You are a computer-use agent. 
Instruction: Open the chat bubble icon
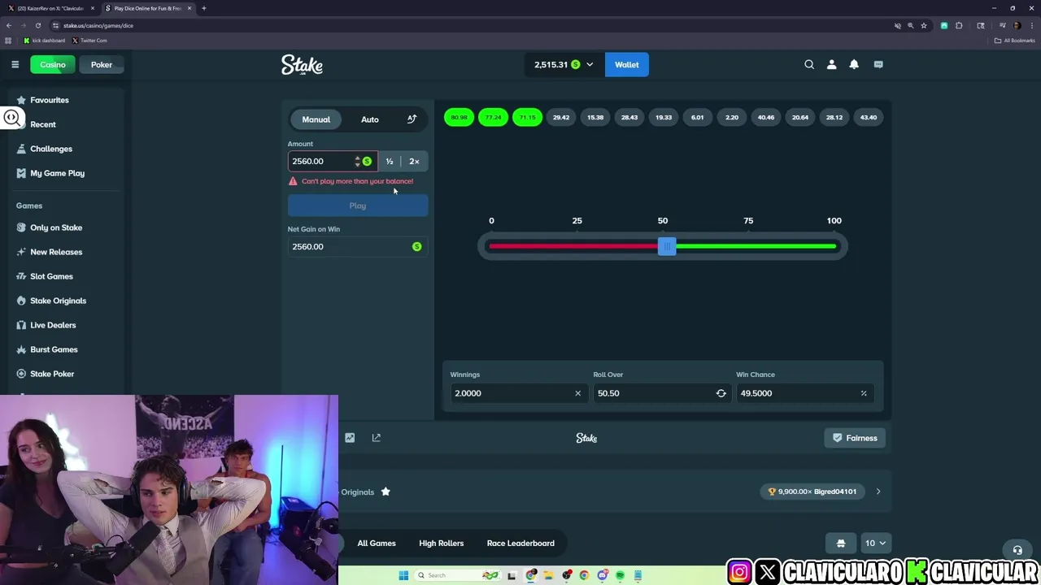tap(878, 64)
